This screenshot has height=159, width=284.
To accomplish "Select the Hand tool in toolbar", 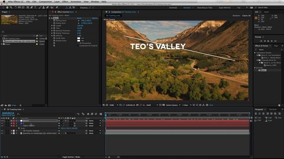I will tap(7, 8).
